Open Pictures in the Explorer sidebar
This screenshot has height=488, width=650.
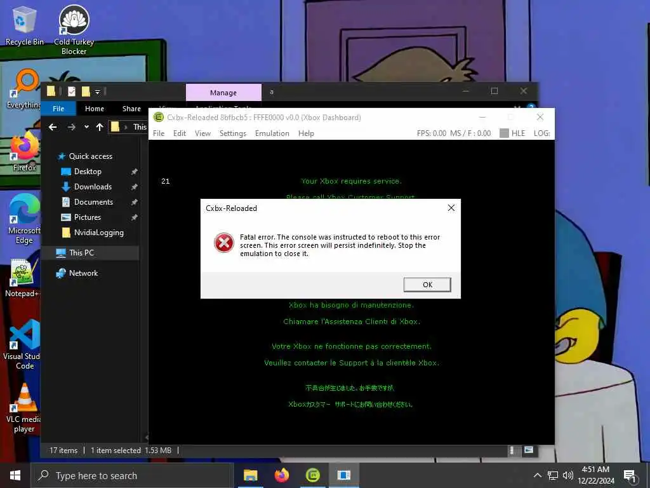click(x=87, y=217)
